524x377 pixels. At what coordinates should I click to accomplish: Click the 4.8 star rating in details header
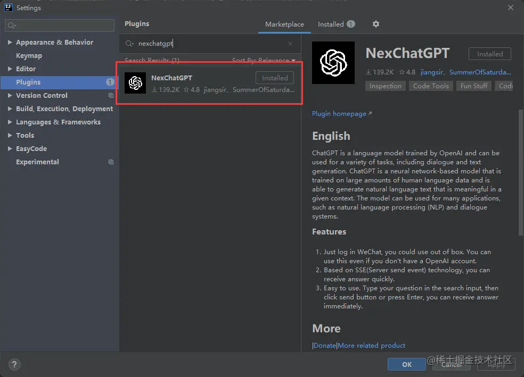click(x=407, y=72)
